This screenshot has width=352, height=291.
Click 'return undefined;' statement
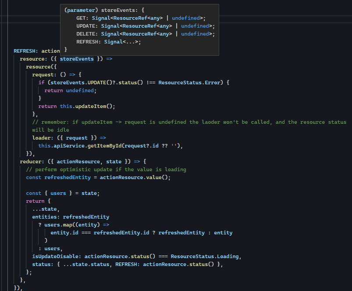[70, 90]
